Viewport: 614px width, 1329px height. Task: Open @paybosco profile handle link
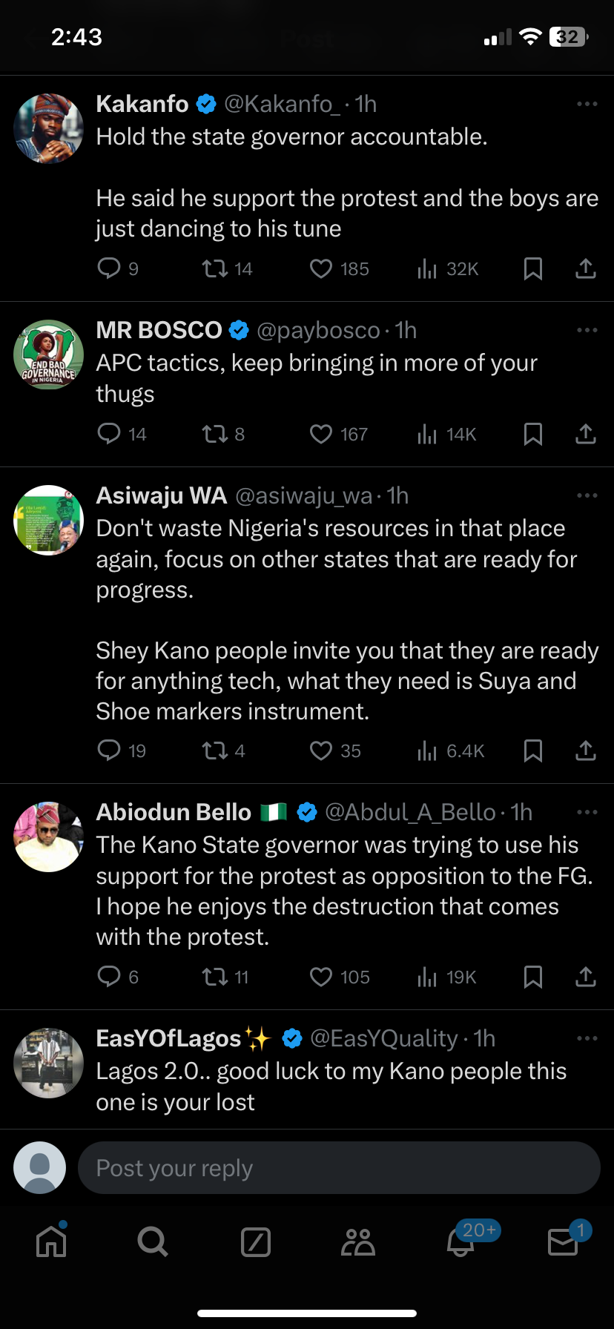[x=318, y=330]
